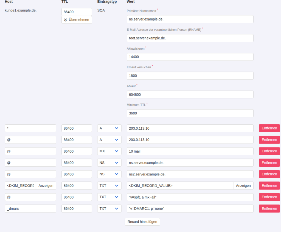Click Record hinzufügen to add a record
The image size is (281, 232).
[x=142, y=222]
